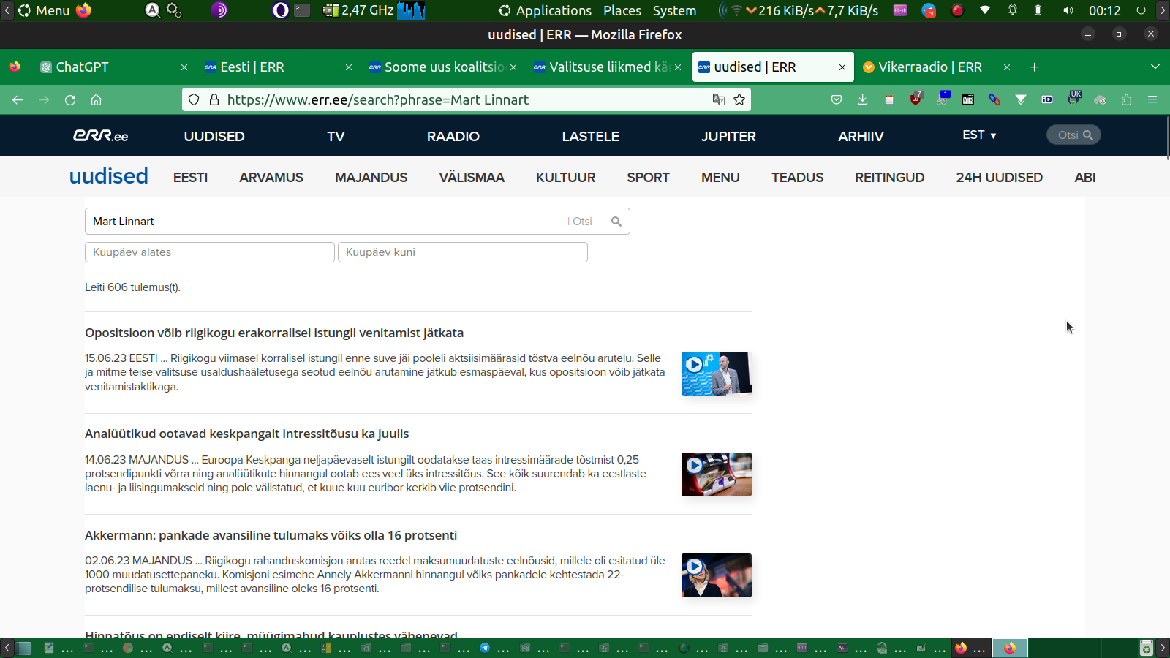Go to the KULTUUR section
The height and width of the screenshot is (658, 1170).
[566, 178]
